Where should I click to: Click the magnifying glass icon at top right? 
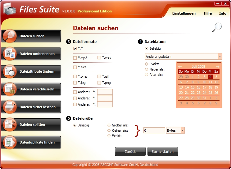217,27
